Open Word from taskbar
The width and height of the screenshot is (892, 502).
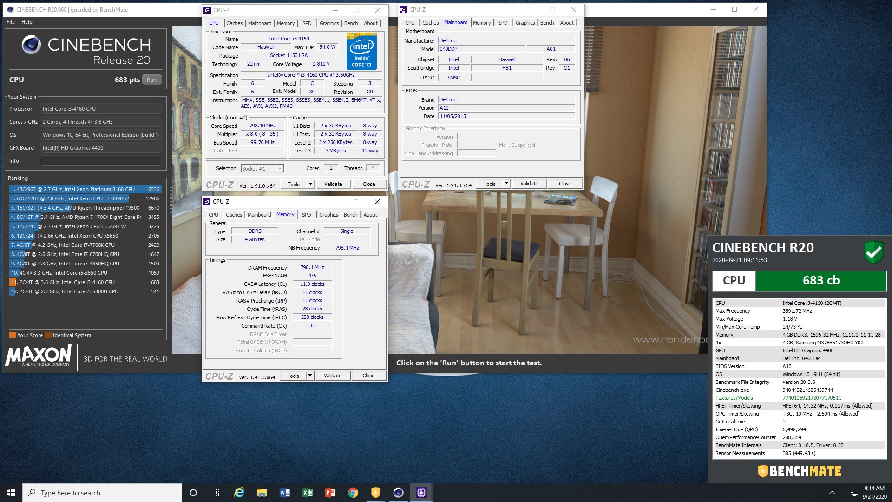click(284, 493)
